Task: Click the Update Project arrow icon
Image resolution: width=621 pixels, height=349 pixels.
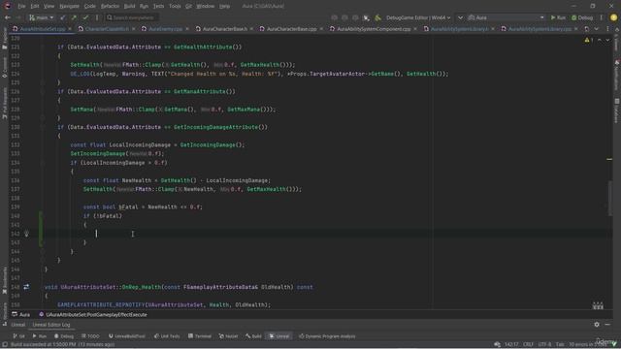Action: click(62, 17)
